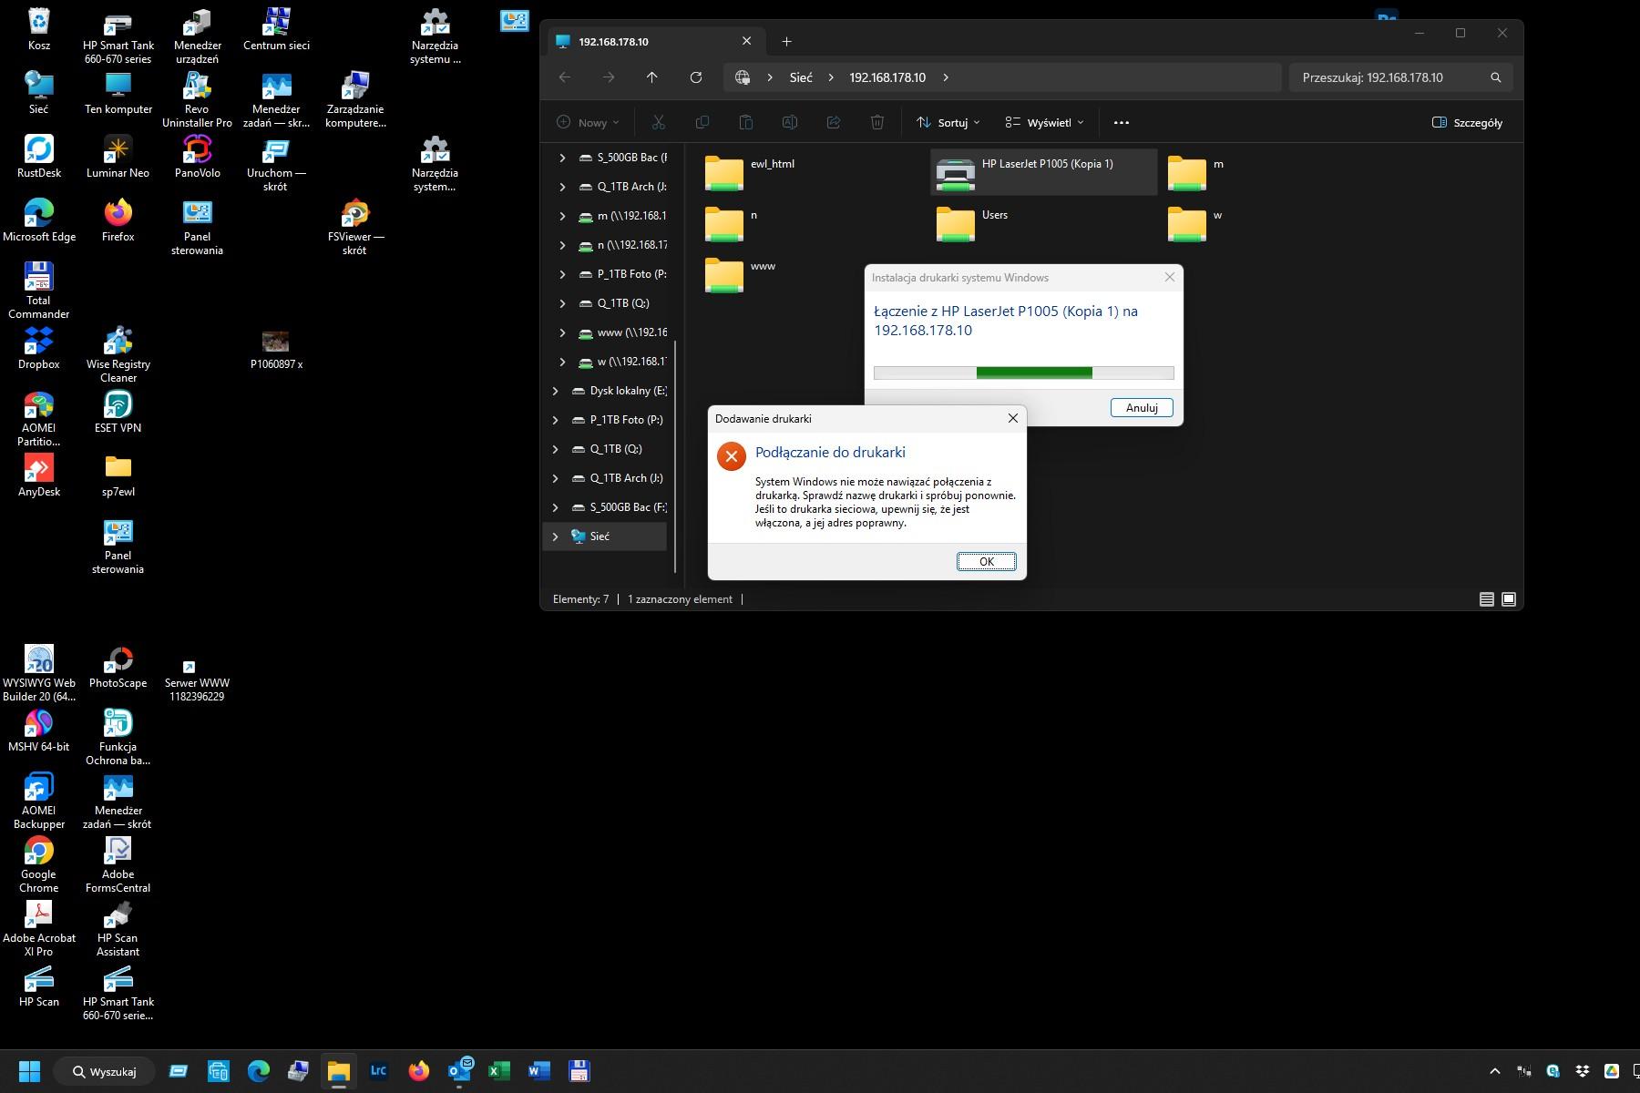Open Kosz recycle bin on desktop
This screenshot has width=1640, height=1093.
(x=39, y=29)
